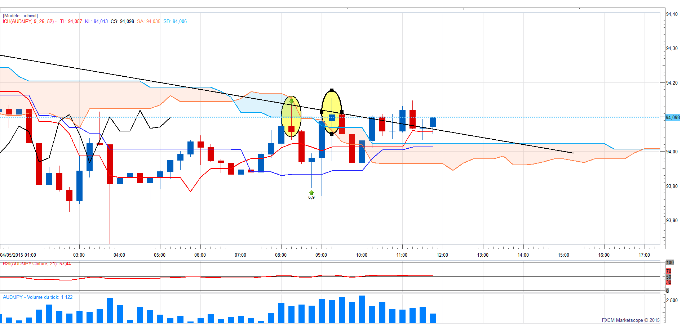
Task: Click the "SA: 94,035" Senkou A value
Action: [x=149, y=22]
